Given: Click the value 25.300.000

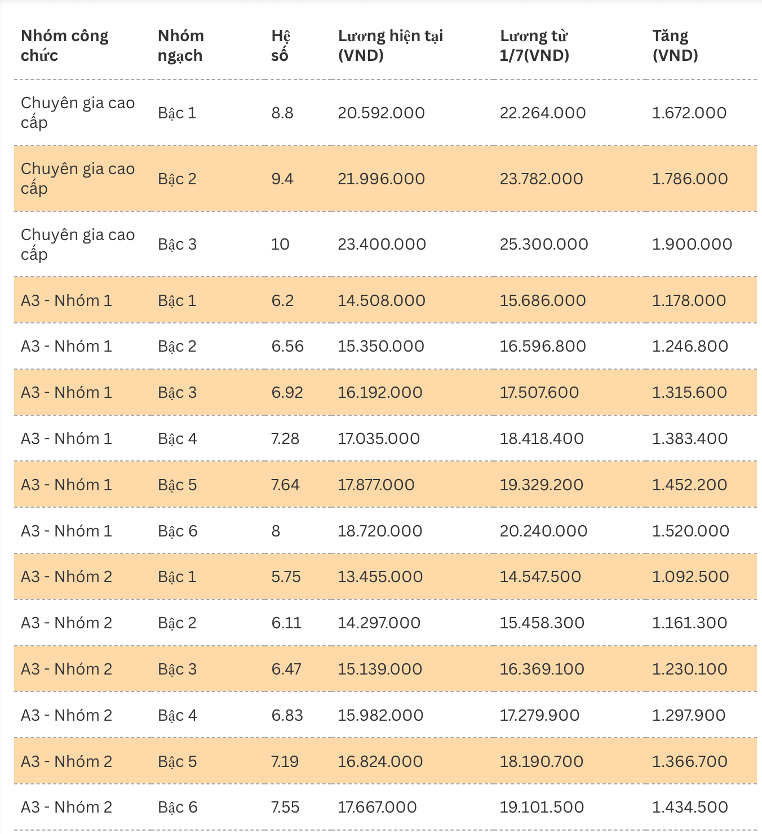Looking at the screenshot, I should tap(544, 244).
